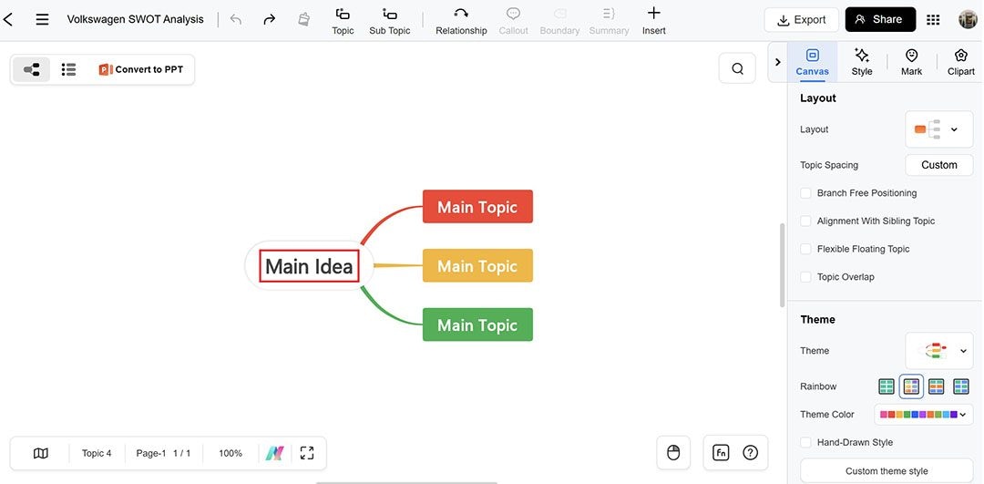Screen dimensions: 984x484
Task: Enable Flexible Floating Topic checkbox
Action: click(x=805, y=249)
